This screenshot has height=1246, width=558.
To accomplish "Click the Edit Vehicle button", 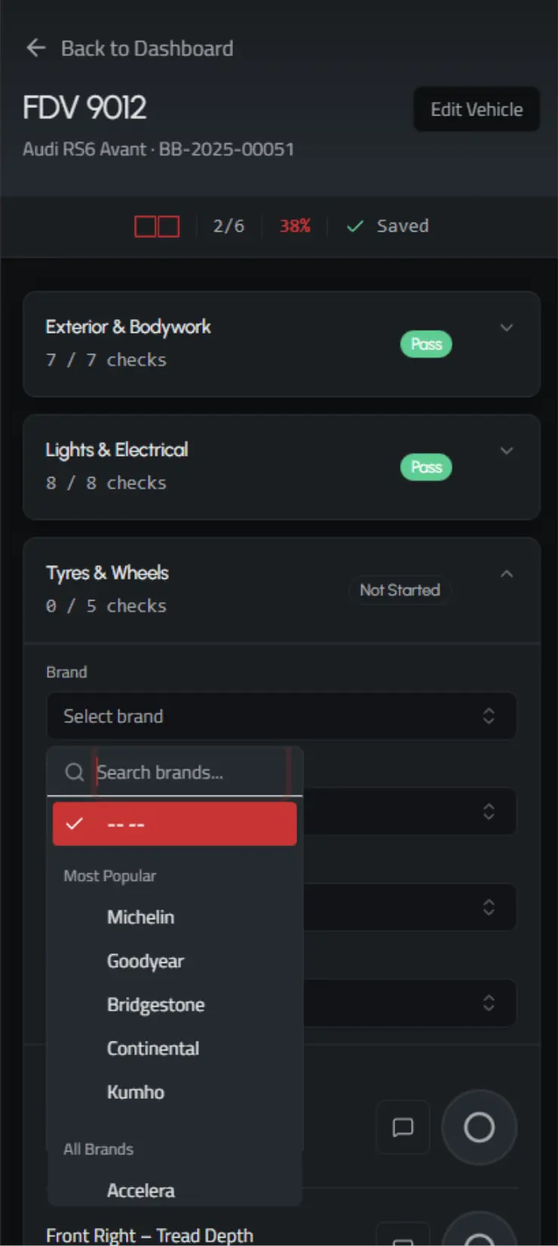I will tap(476, 109).
